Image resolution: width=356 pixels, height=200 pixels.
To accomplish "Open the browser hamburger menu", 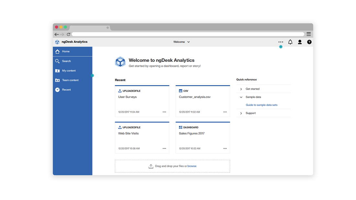I will (308, 34).
